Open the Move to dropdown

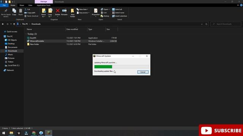pyautogui.click(x=44, y=13)
